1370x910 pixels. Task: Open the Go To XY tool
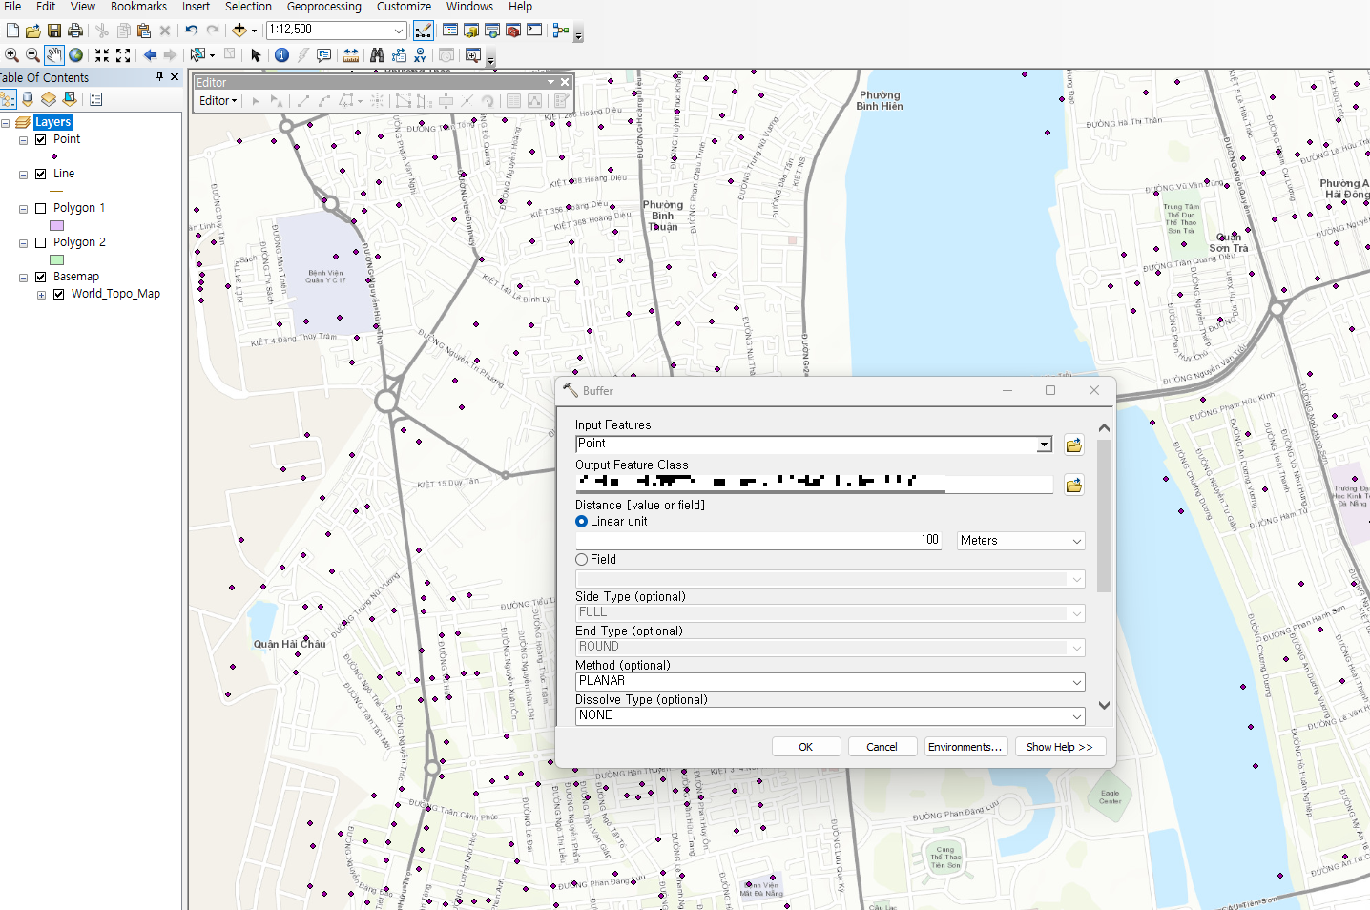tap(420, 55)
